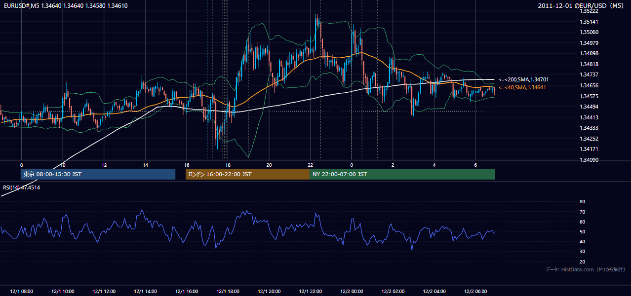
Task: Click price axis label 1.35141
Action: click(x=589, y=22)
